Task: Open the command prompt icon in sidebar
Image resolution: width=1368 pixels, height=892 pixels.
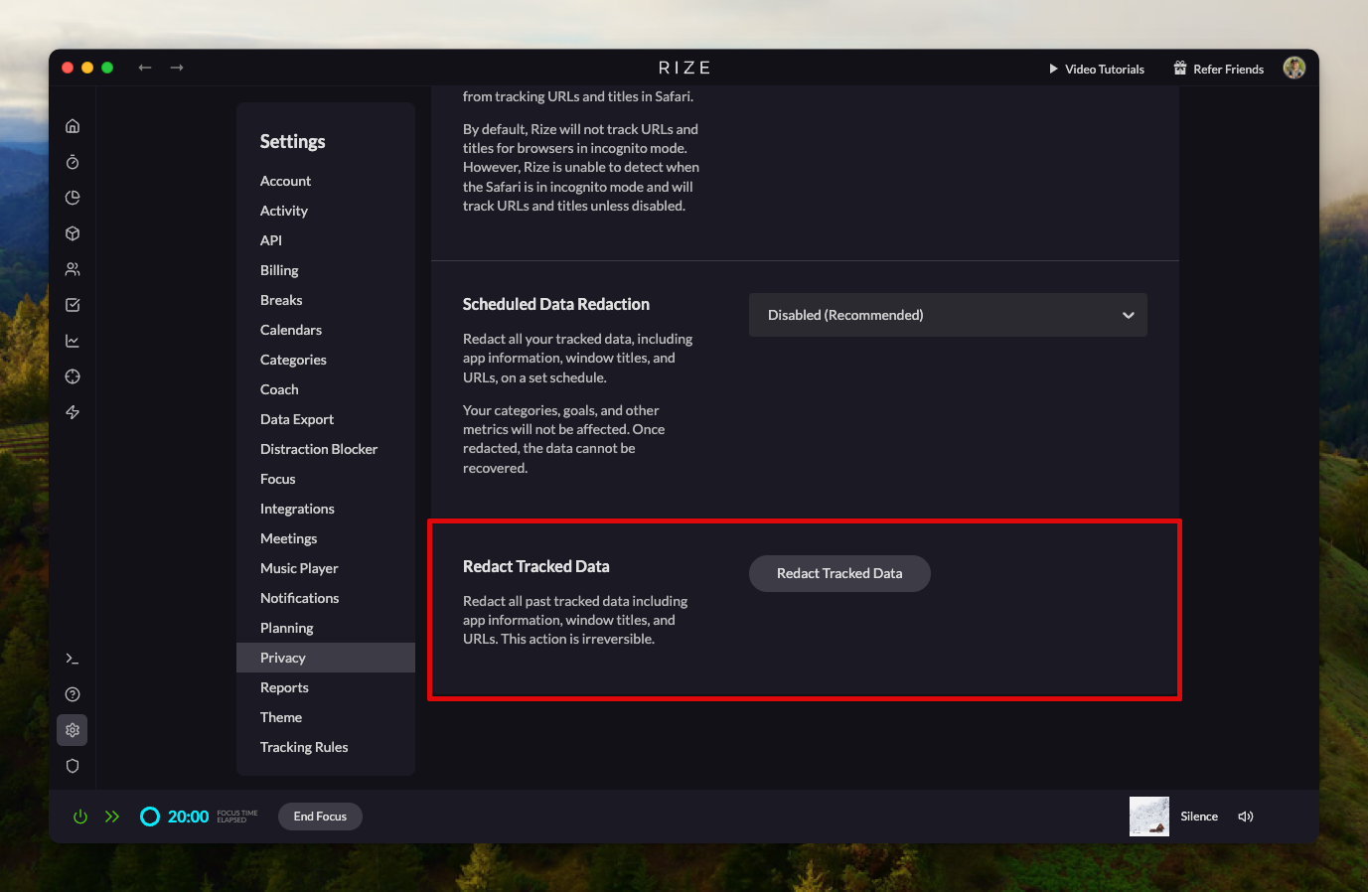Action: click(x=73, y=659)
